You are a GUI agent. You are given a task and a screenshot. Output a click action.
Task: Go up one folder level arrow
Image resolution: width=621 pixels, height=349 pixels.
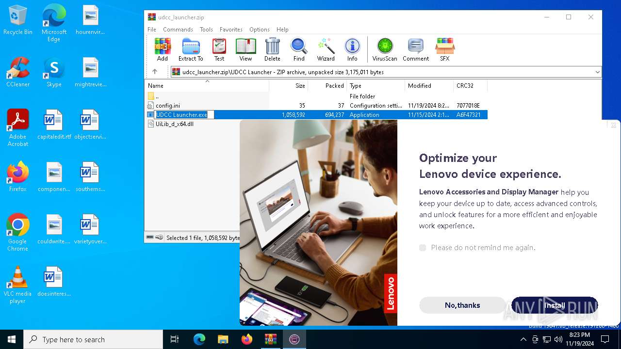155,72
